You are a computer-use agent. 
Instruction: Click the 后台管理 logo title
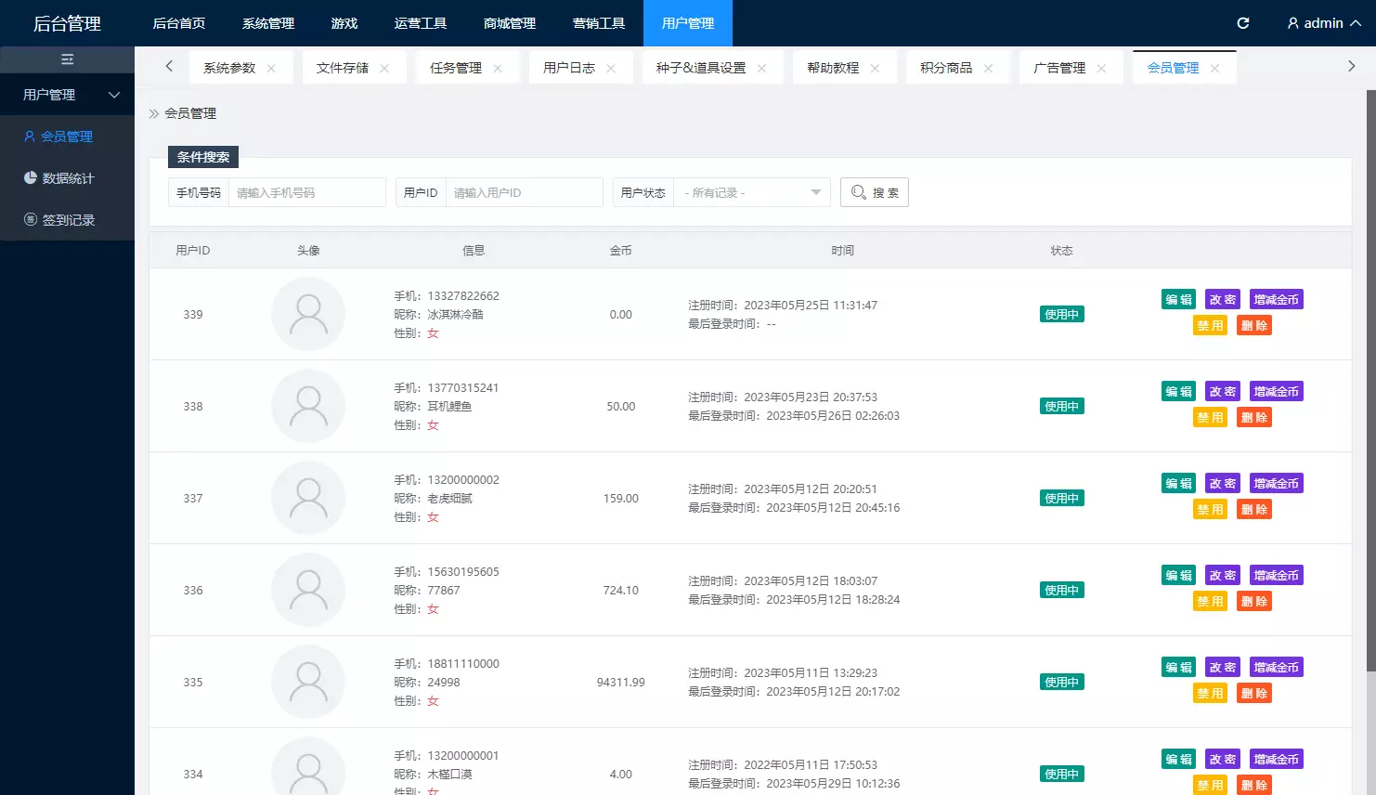click(67, 23)
